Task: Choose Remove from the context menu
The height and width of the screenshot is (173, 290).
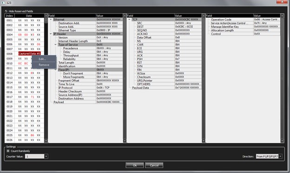Action: click(x=44, y=65)
